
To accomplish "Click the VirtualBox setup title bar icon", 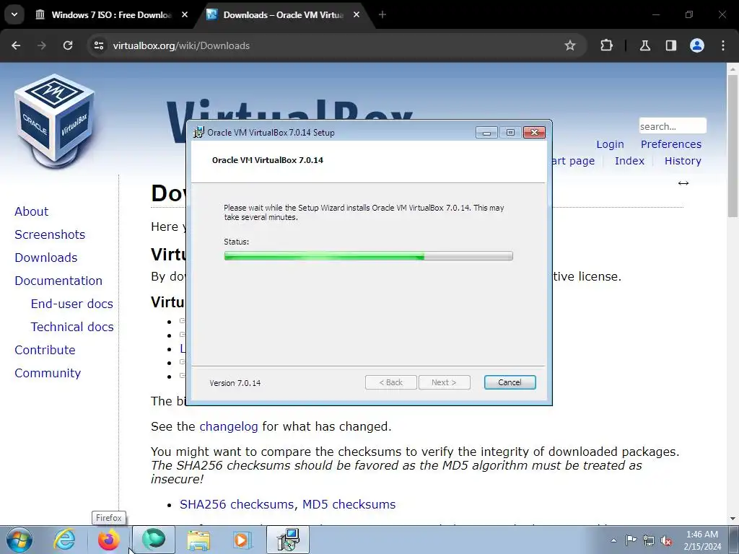I will tap(199, 133).
